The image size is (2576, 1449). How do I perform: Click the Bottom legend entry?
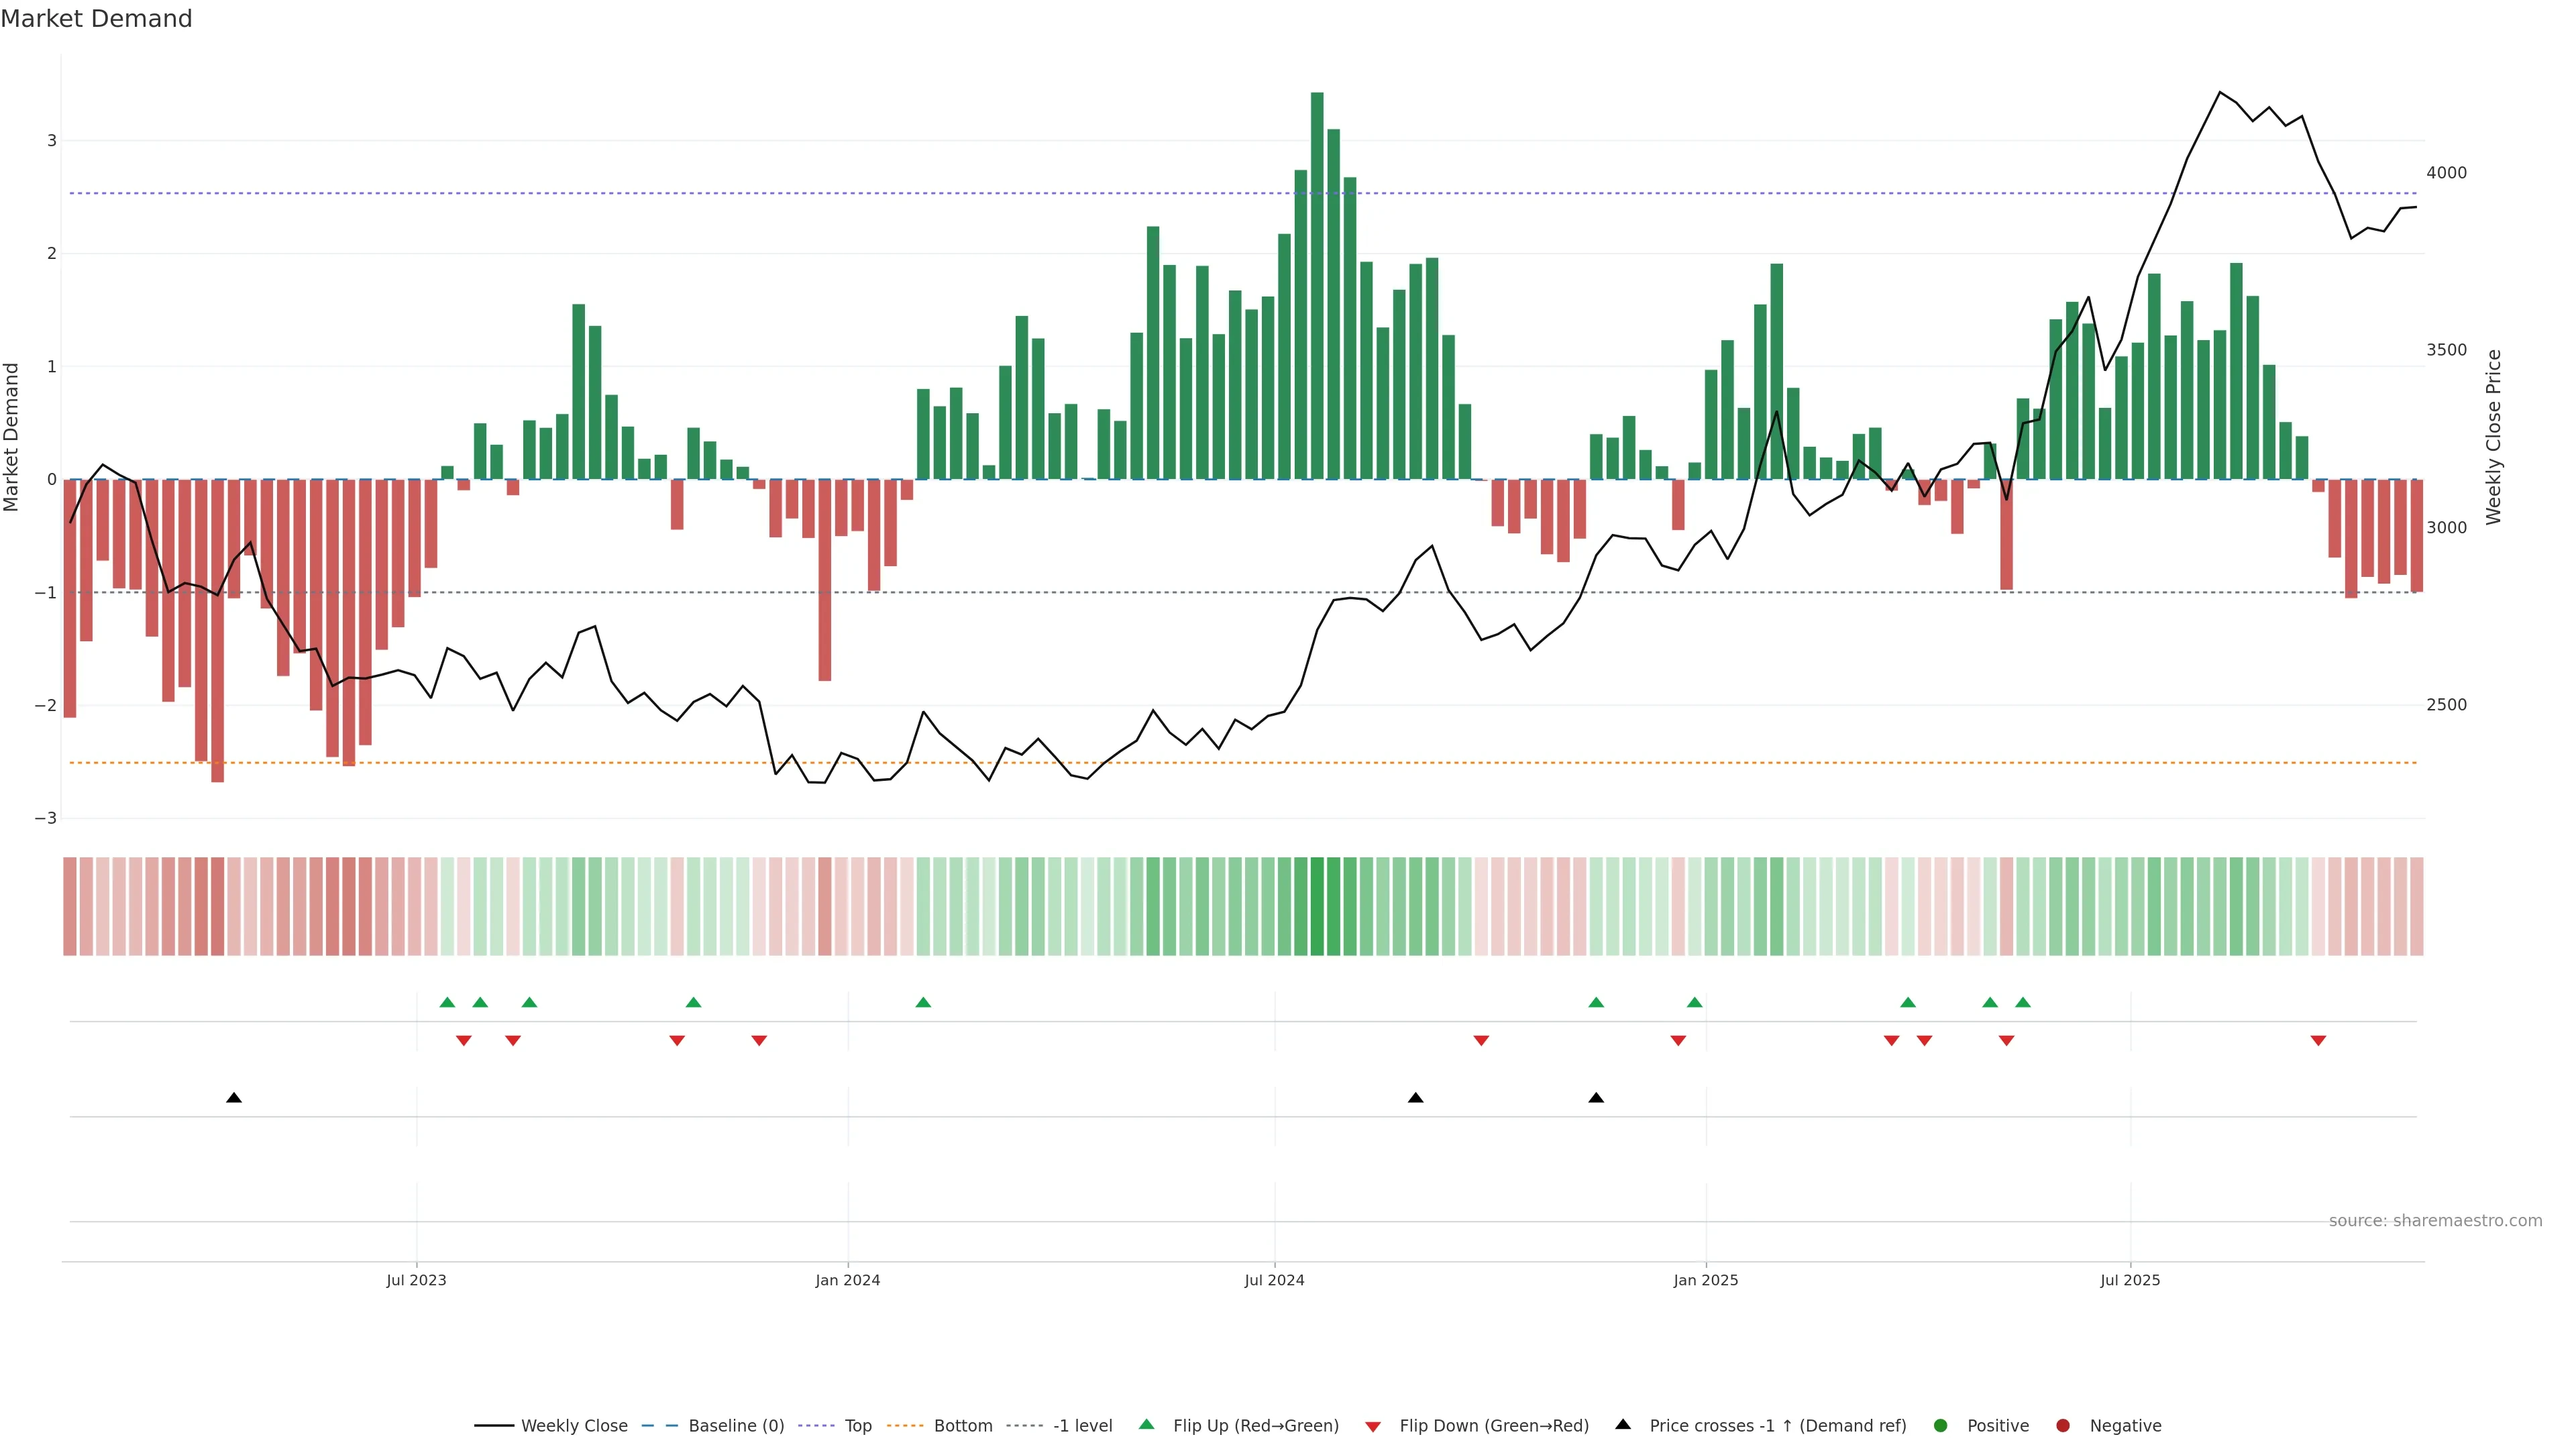[x=962, y=1426]
